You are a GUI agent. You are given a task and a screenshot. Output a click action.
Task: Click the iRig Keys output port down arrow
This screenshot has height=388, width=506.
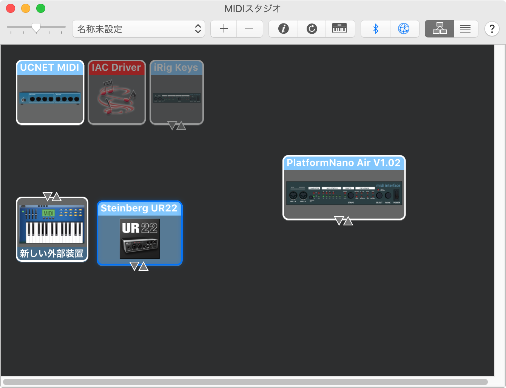[x=172, y=125]
